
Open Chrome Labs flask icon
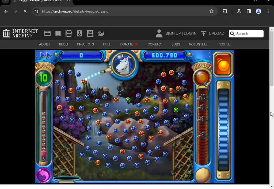pos(239,11)
